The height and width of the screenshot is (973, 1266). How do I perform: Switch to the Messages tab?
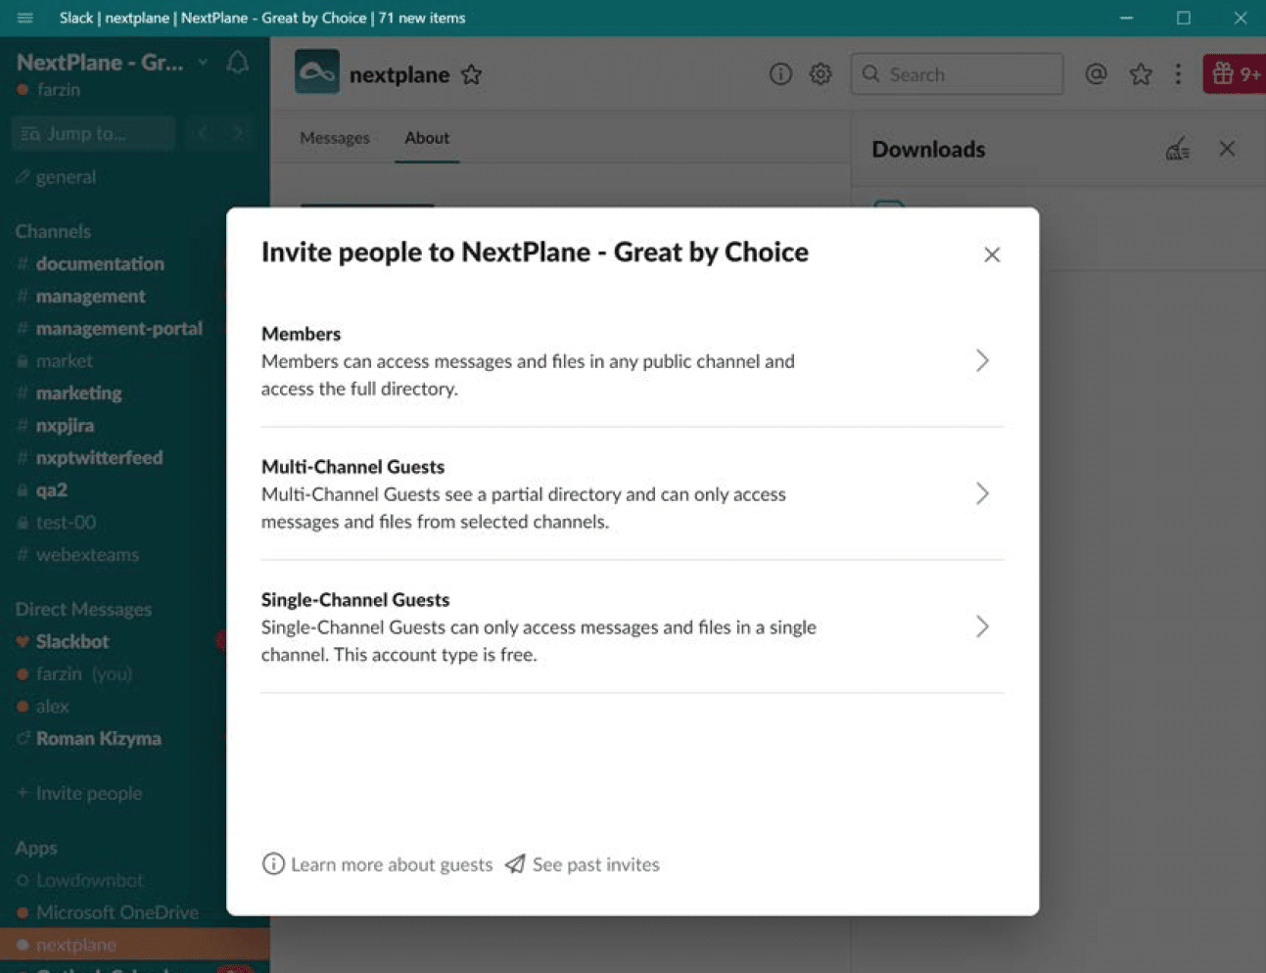[x=334, y=138]
